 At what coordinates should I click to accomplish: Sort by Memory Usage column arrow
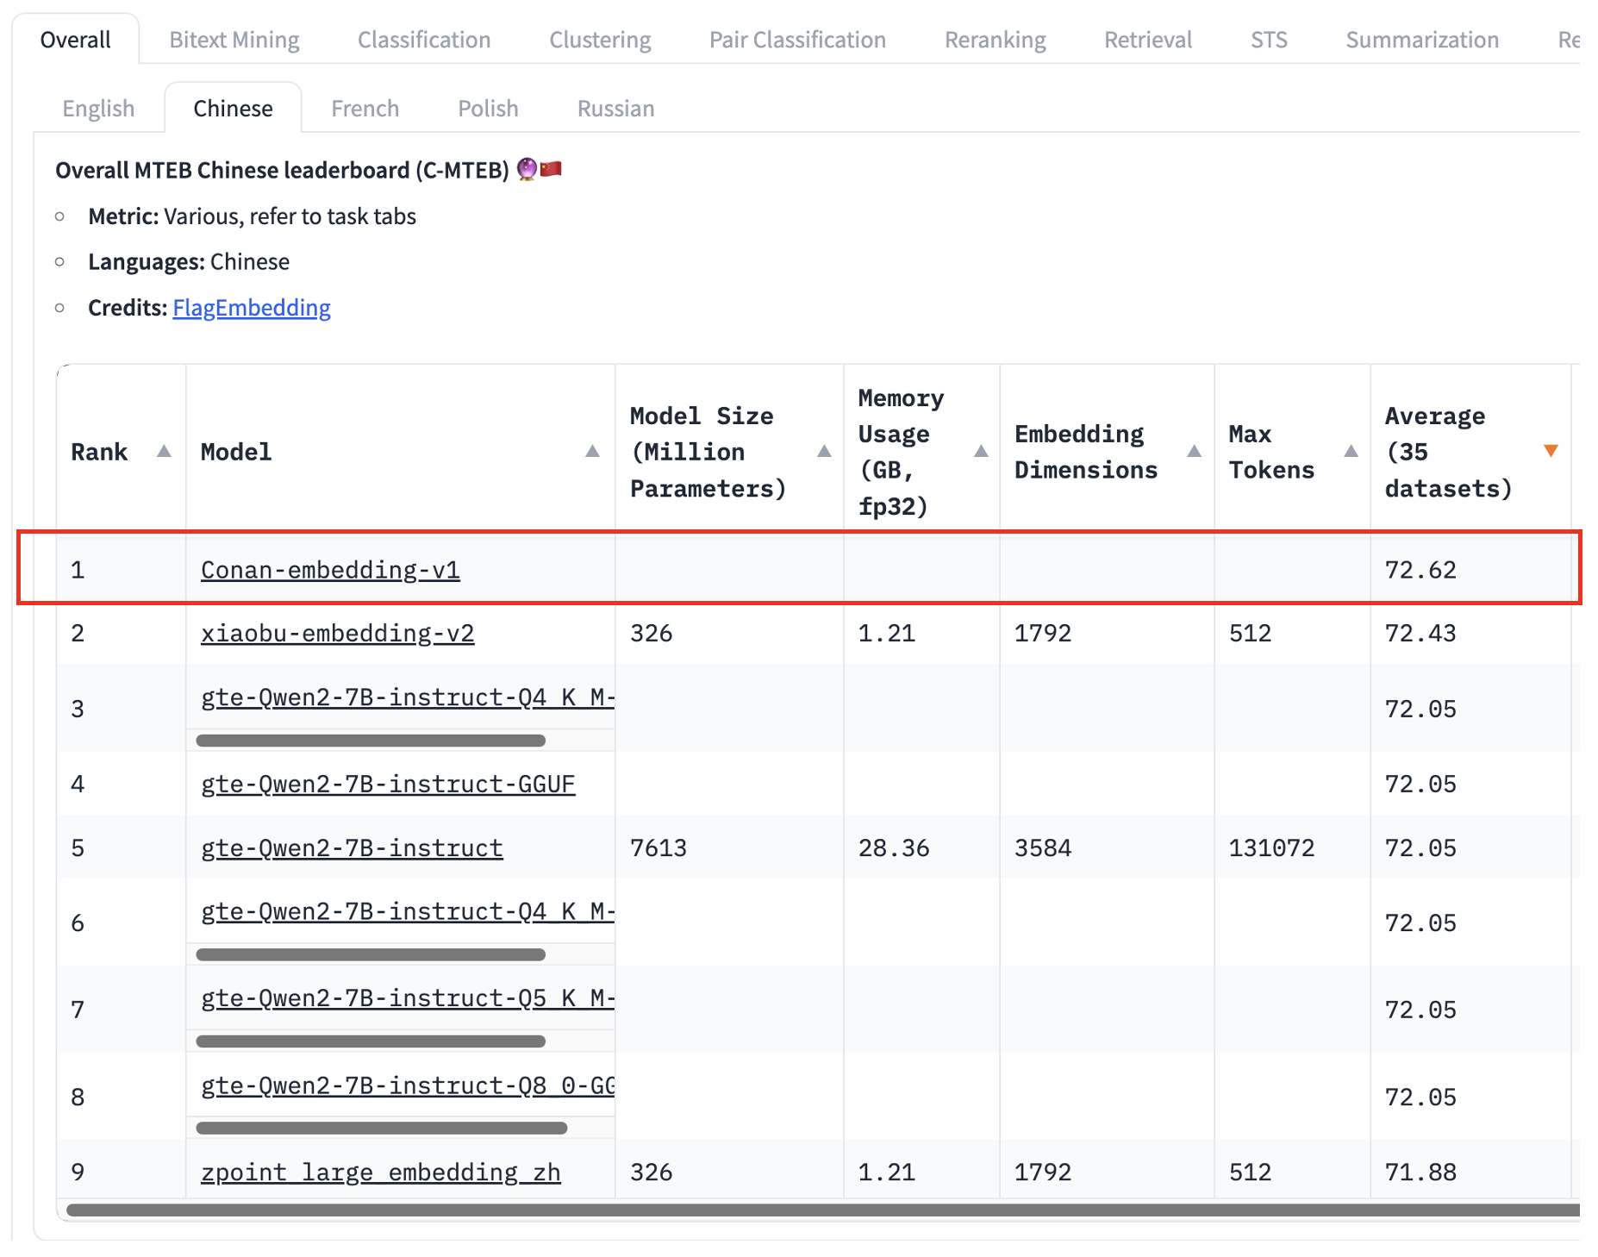click(x=982, y=451)
